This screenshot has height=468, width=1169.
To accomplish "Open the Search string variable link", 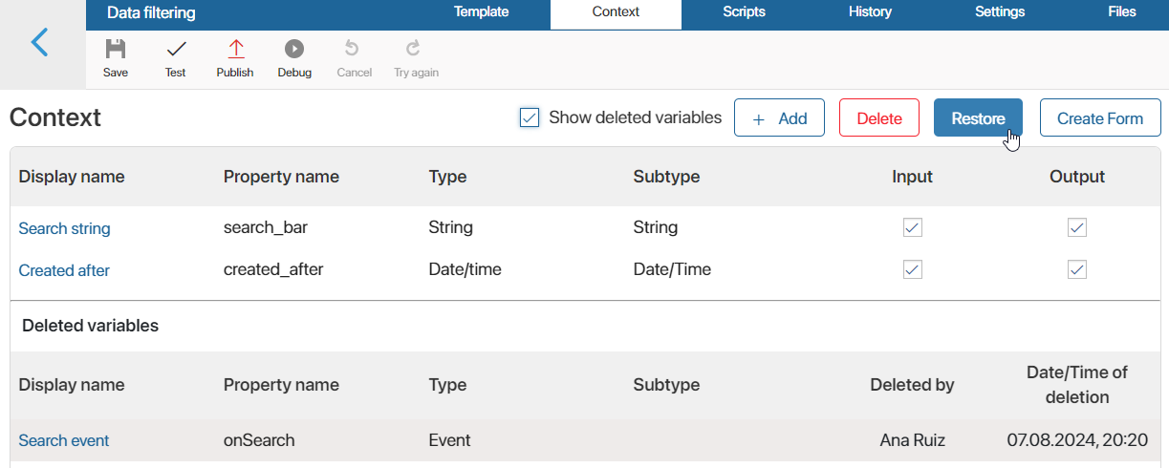I will tap(65, 228).
